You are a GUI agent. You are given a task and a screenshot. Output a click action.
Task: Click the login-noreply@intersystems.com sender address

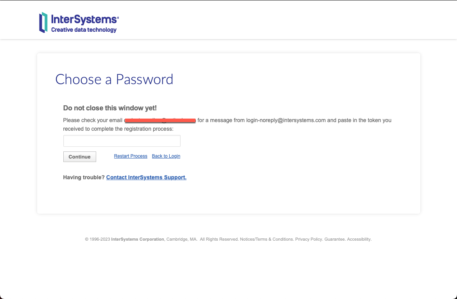[286, 121]
